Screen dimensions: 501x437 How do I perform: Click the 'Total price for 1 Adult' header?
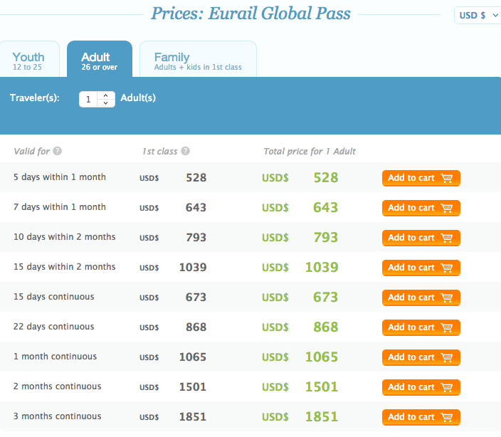click(x=310, y=151)
